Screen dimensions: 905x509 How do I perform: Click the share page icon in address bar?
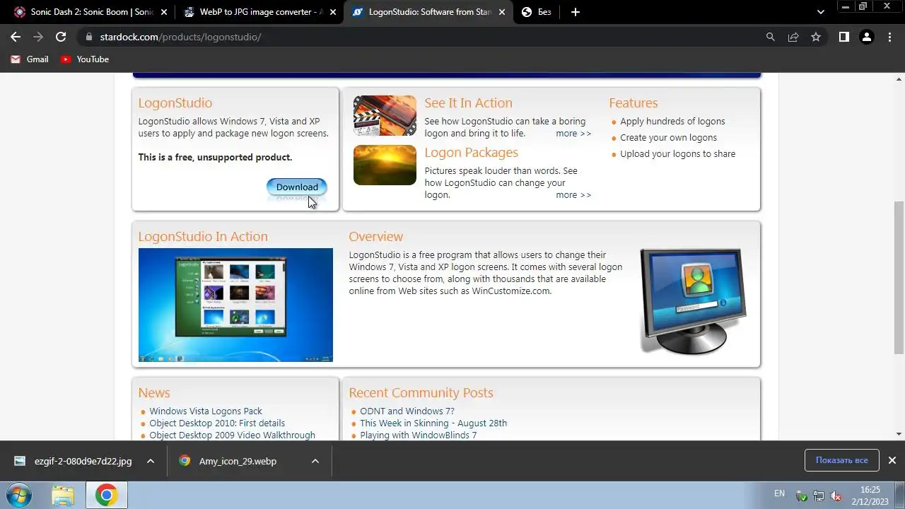(793, 37)
